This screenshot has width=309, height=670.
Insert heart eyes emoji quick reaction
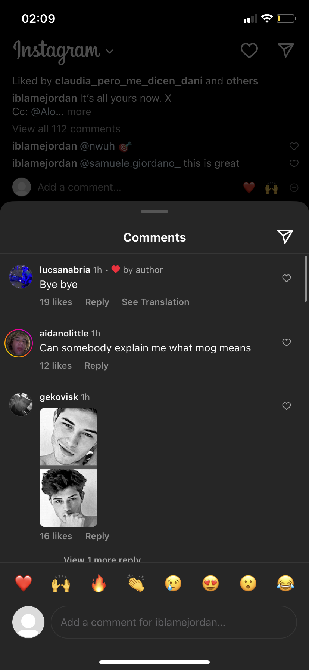tap(210, 583)
